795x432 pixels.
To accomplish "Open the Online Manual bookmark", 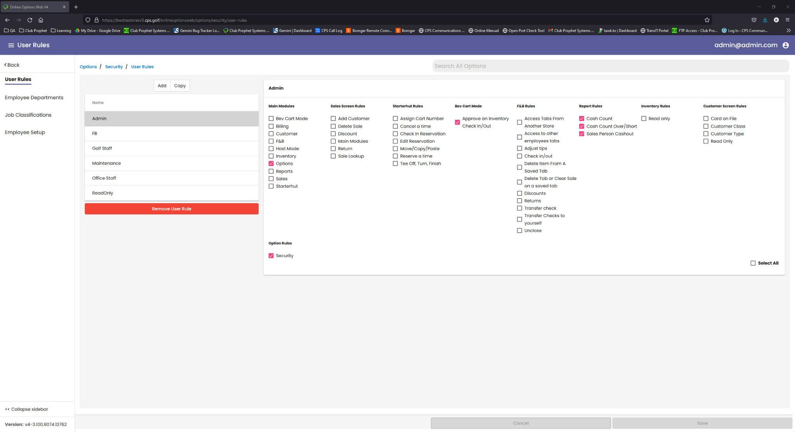I will (484, 31).
